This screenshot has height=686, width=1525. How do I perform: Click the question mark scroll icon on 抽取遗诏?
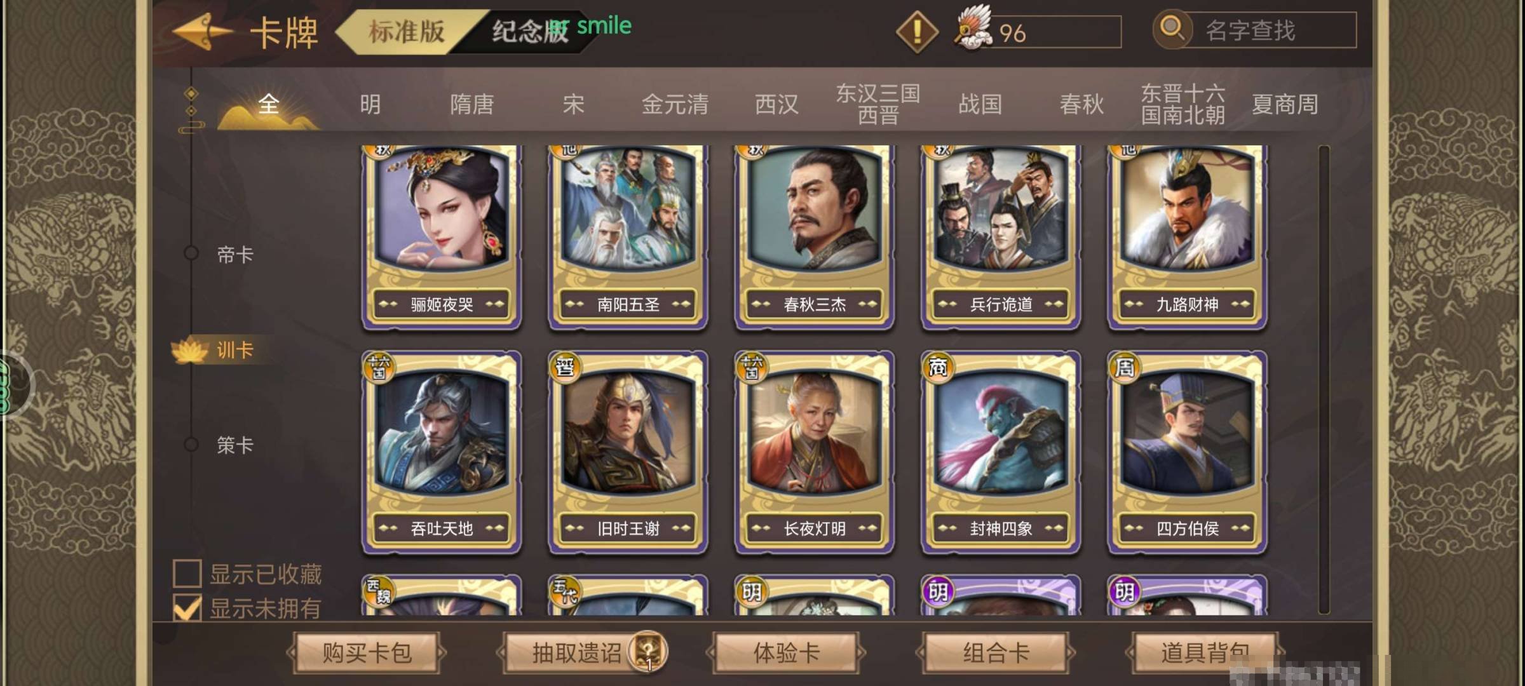pos(647,652)
